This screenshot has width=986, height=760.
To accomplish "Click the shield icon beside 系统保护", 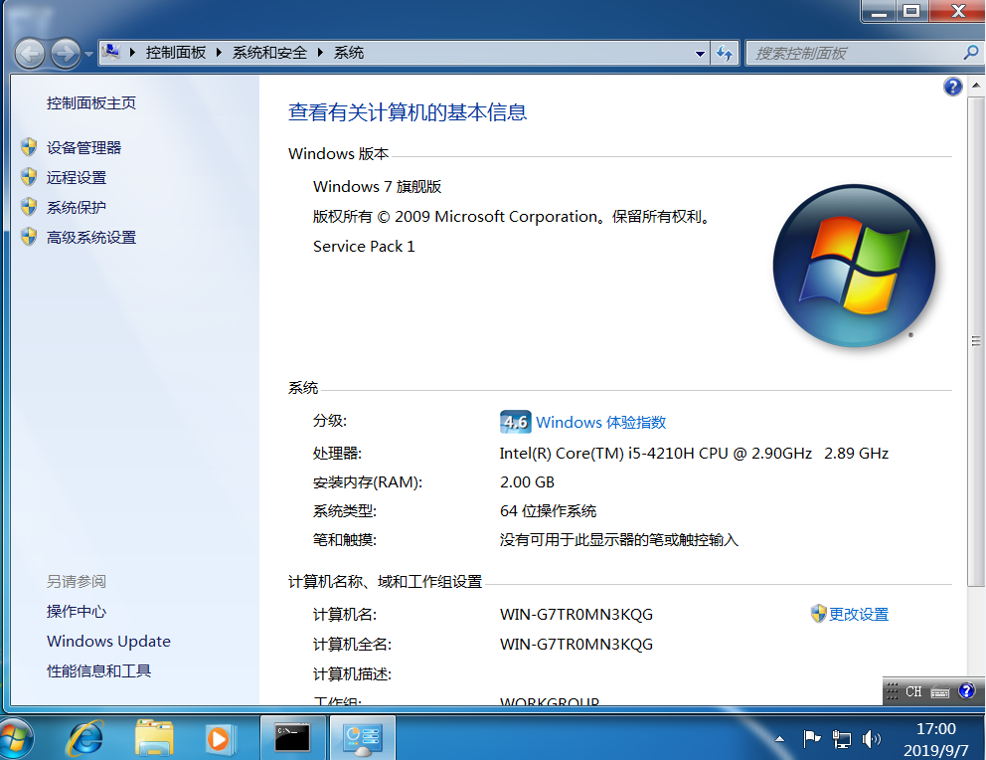I will (28, 206).
